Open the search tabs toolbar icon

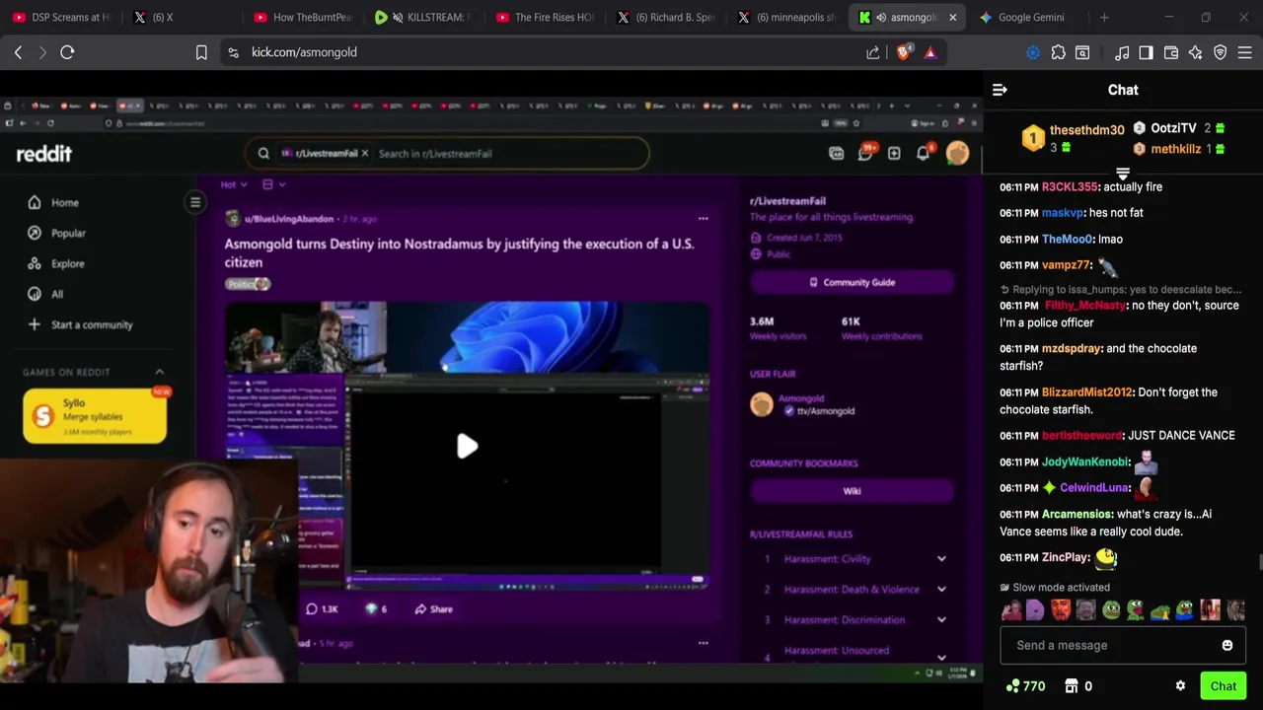tap(1082, 52)
